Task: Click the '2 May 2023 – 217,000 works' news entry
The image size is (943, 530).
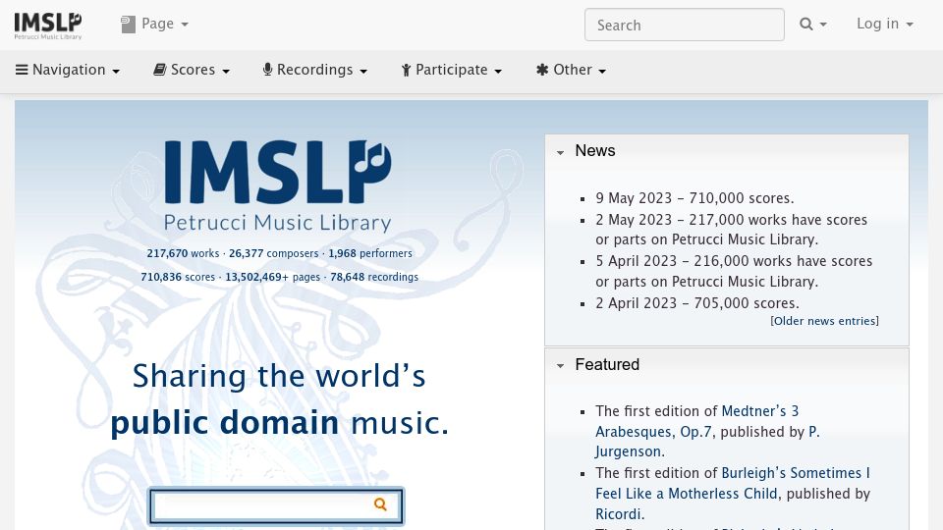Action: pyautogui.click(x=731, y=230)
